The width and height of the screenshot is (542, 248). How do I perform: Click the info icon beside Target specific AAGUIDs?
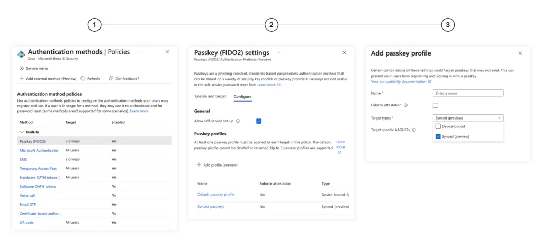414,130
